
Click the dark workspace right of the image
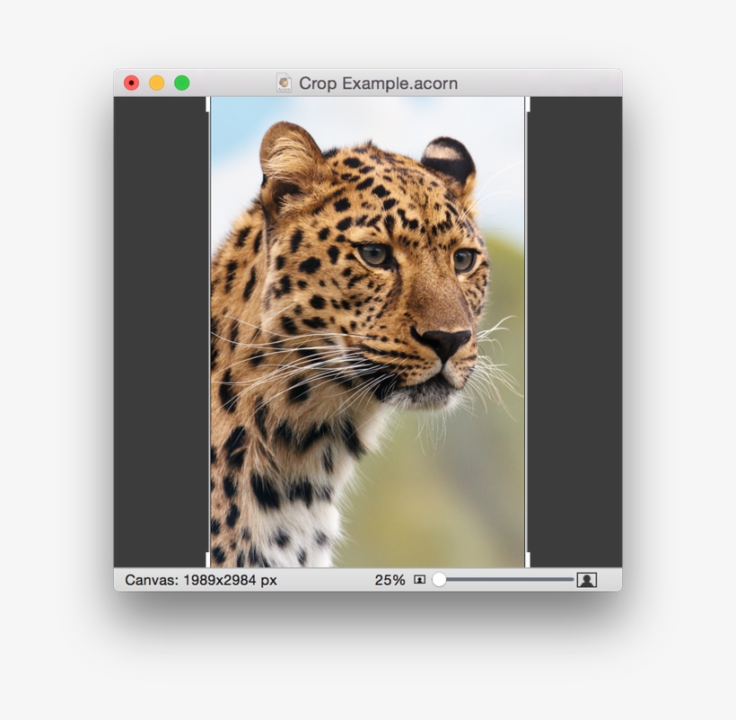[x=574, y=332]
